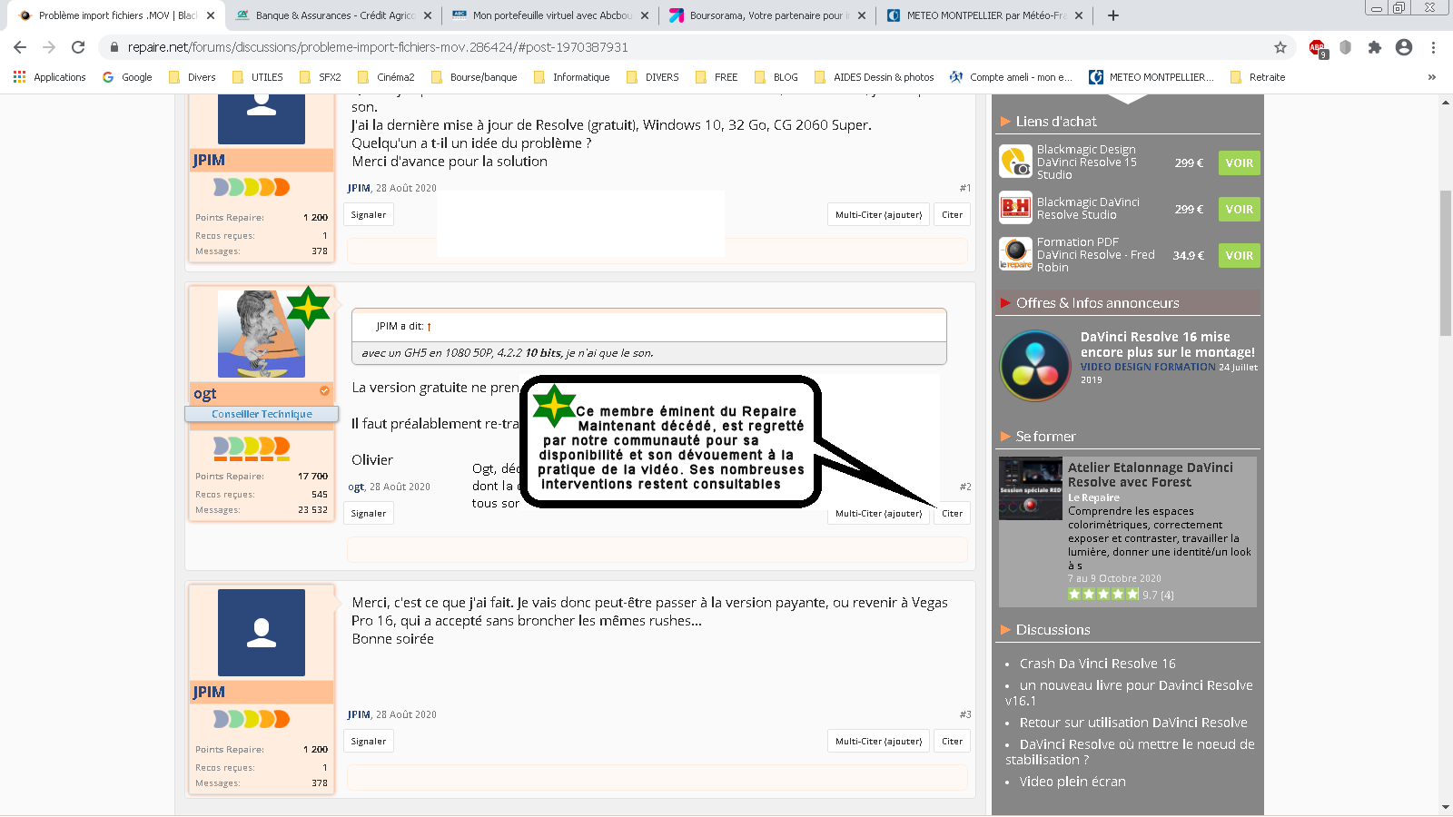Close the Banque & Assurances tab
The height and width of the screenshot is (817, 1453).
tap(428, 15)
